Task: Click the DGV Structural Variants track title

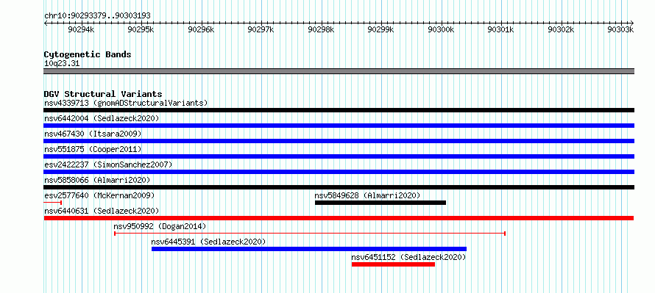Action: pyautogui.click(x=103, y=94)
